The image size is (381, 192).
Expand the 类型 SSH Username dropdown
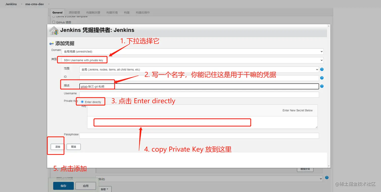[193, 60]
